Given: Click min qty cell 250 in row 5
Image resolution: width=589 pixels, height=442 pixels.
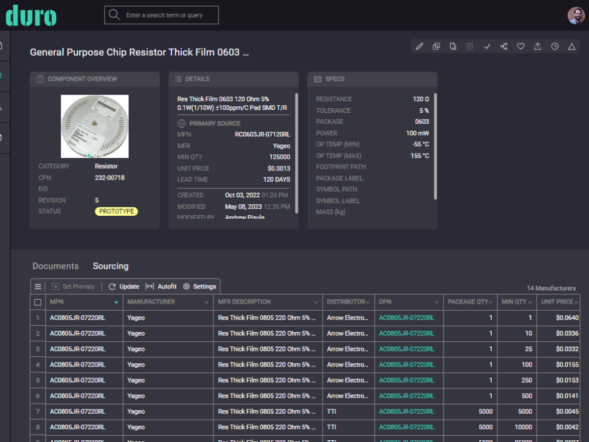Looking at the screenshot, I should pos(517,380).
